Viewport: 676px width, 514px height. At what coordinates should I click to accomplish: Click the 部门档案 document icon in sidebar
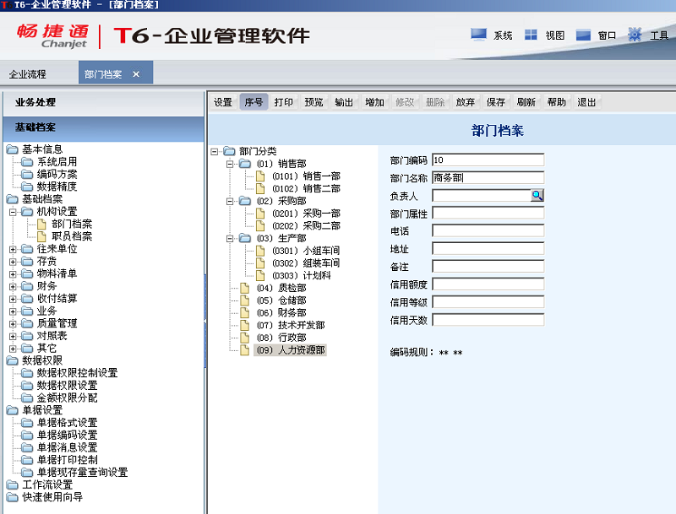tap(41, 224)
